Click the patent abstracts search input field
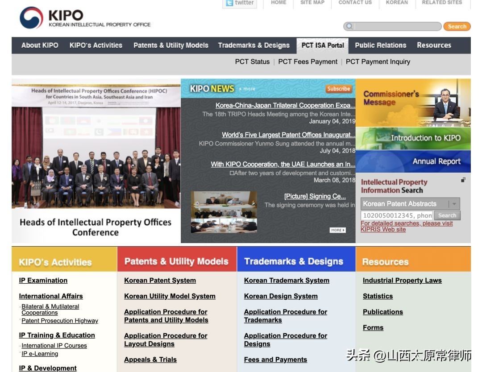Viewport: 482px width, 372px height. coord(397,215)
